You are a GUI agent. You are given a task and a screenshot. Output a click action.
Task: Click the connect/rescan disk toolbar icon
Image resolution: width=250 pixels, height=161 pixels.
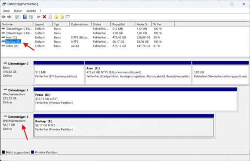coord(38,17)
